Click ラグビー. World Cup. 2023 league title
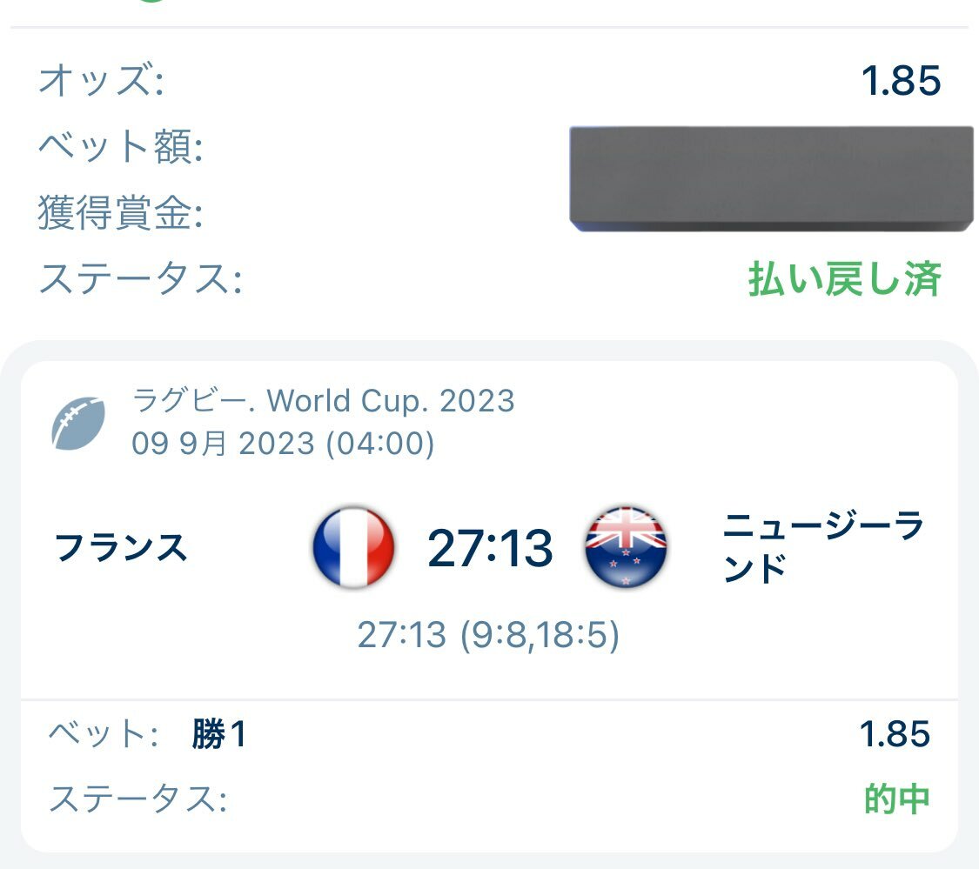Image resolution: width=979 pixels, height=869 pixels. point(324,400)
